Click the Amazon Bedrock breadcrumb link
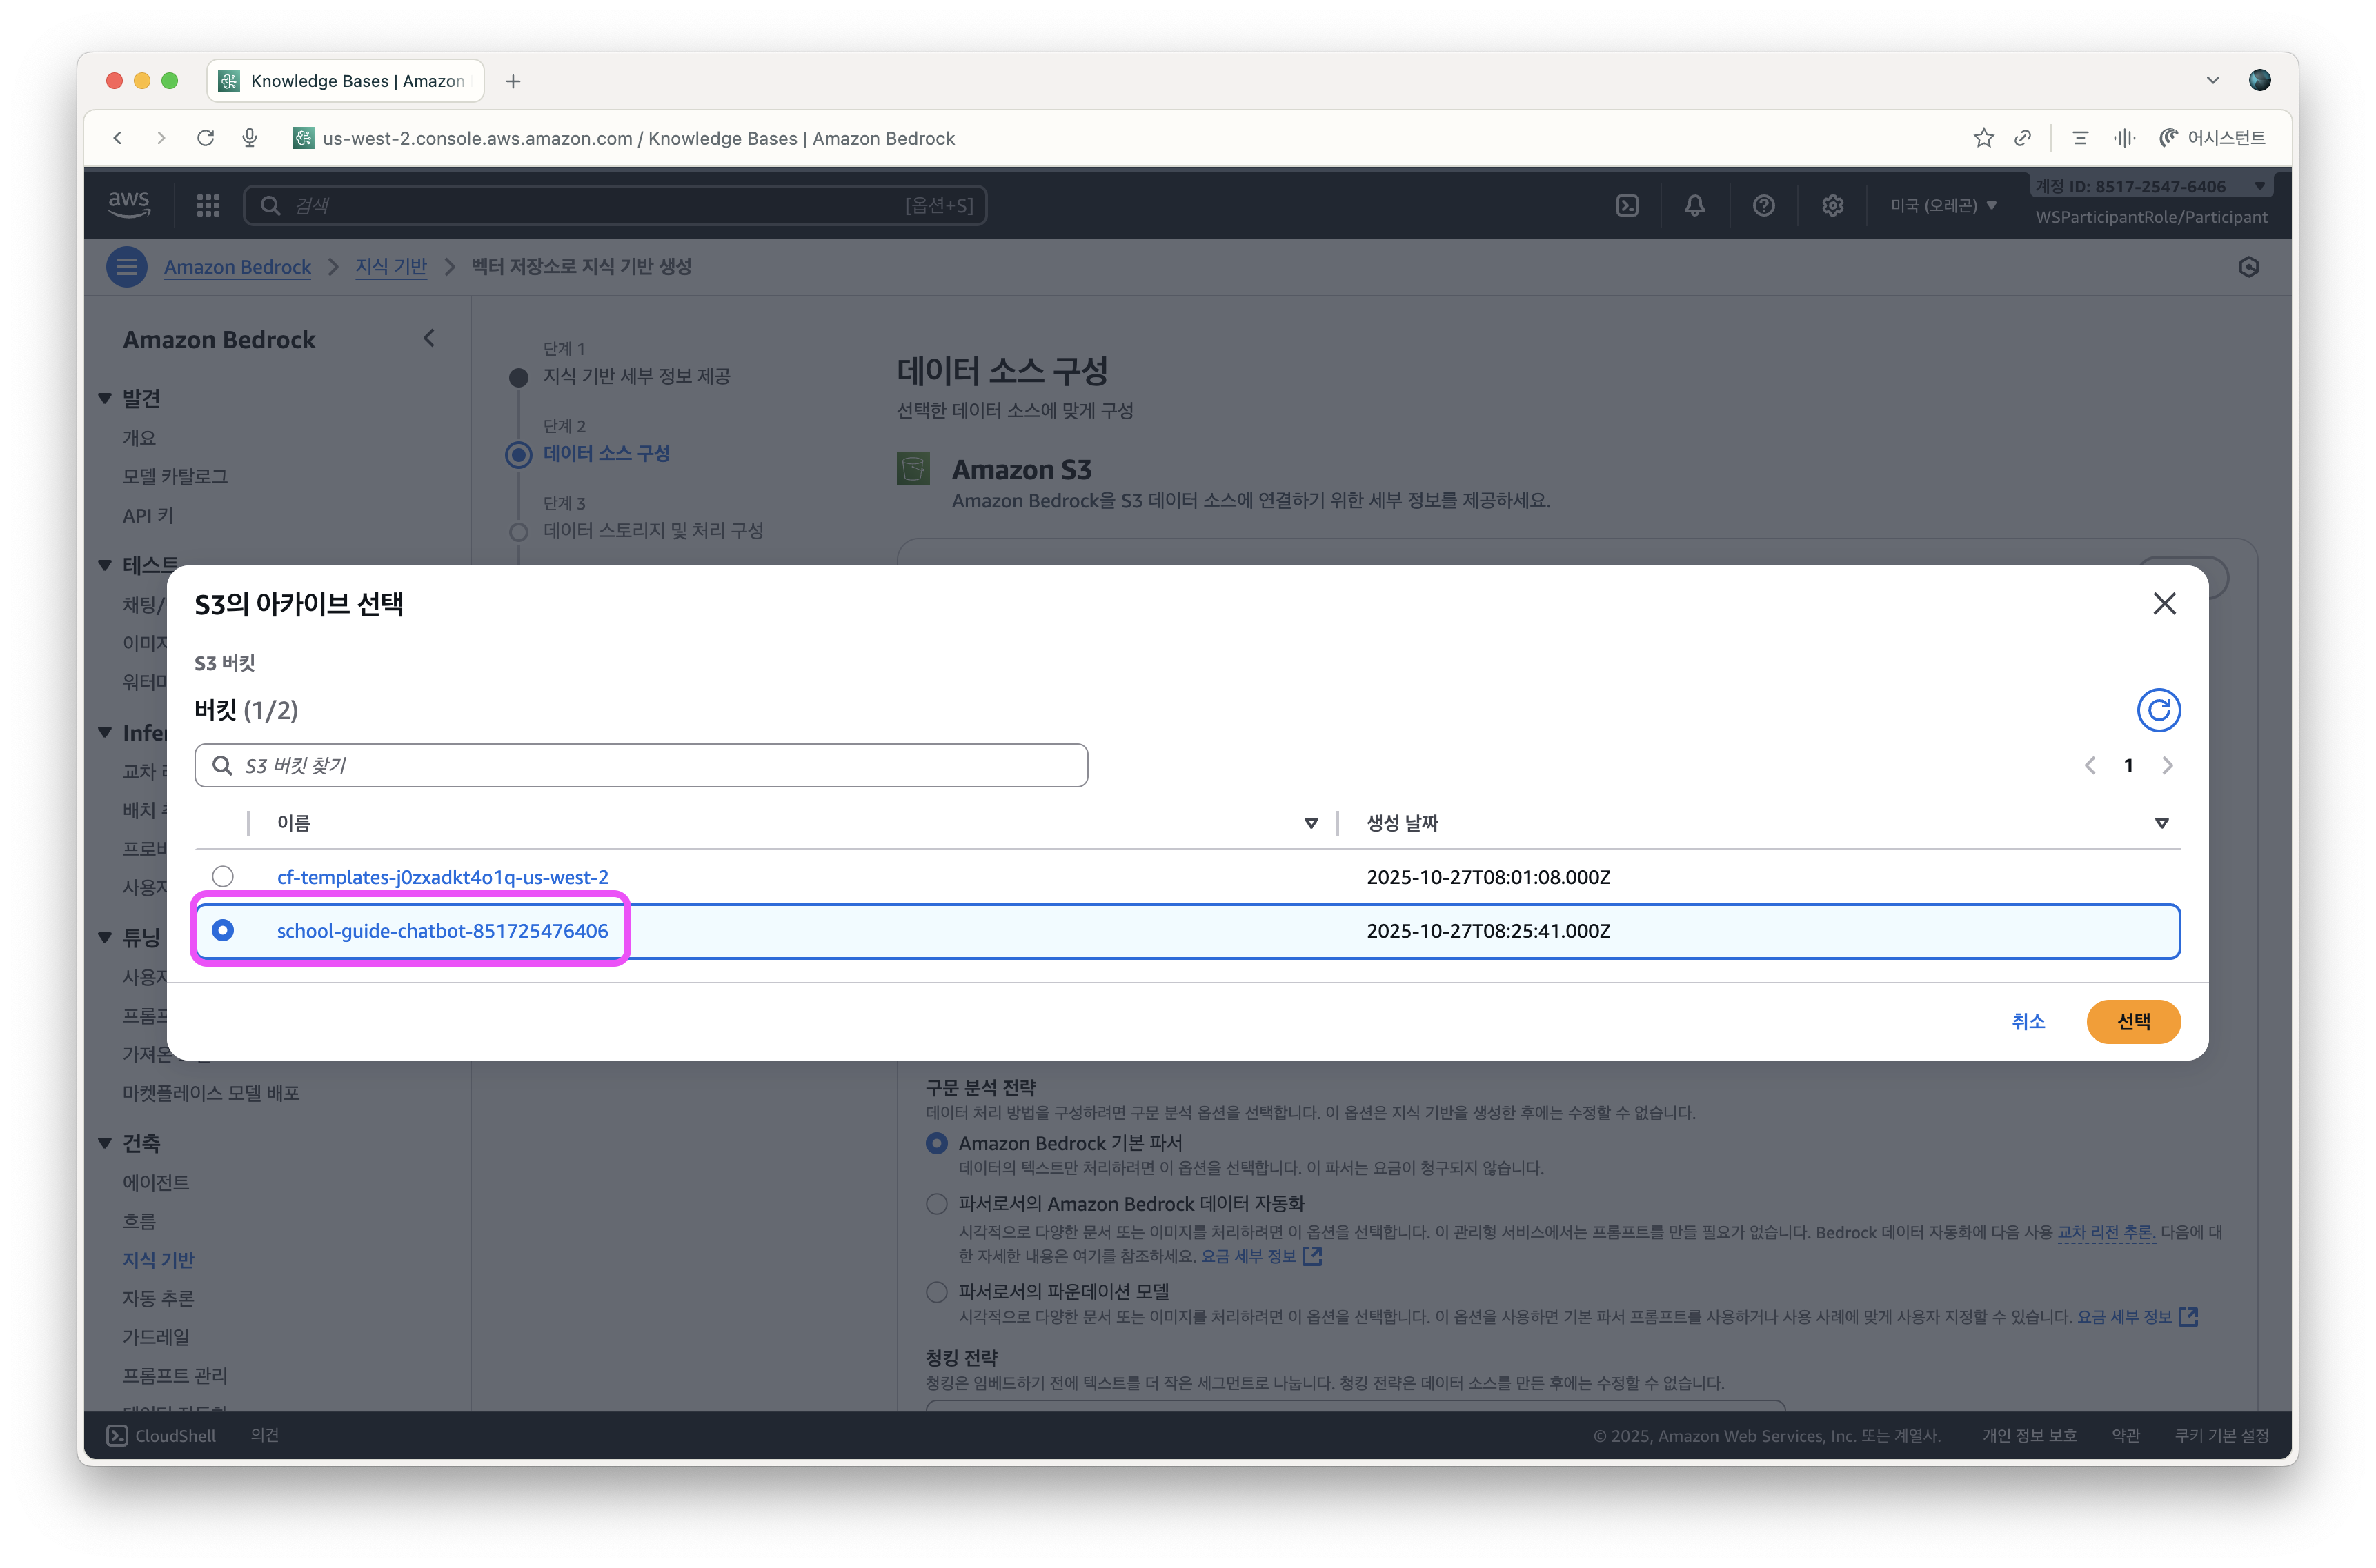 [237, 267]
